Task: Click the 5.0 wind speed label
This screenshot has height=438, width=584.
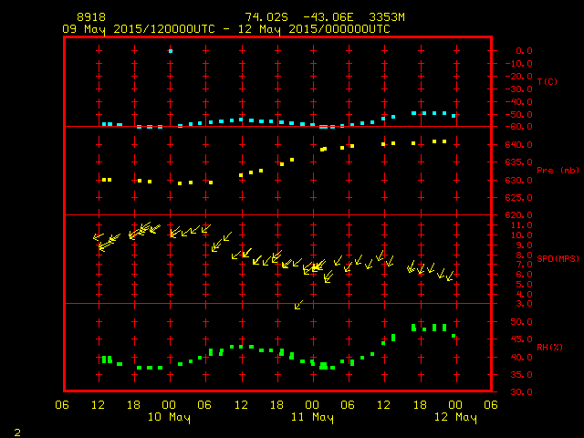Action: (524, 284)
